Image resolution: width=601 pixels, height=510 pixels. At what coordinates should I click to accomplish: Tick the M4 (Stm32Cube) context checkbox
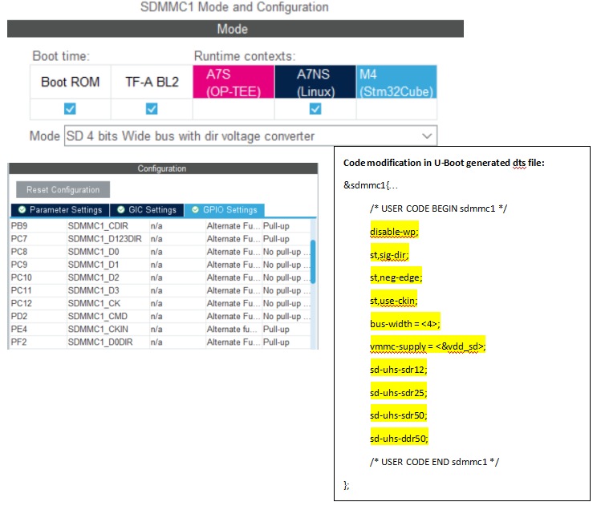point(396,109)
